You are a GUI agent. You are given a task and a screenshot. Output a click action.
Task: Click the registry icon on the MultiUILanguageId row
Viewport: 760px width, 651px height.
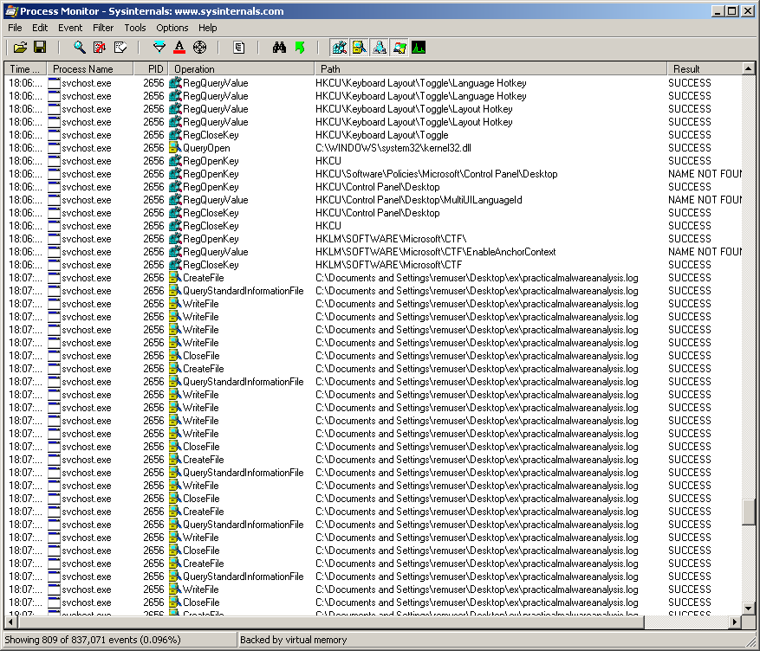(175, 199)
